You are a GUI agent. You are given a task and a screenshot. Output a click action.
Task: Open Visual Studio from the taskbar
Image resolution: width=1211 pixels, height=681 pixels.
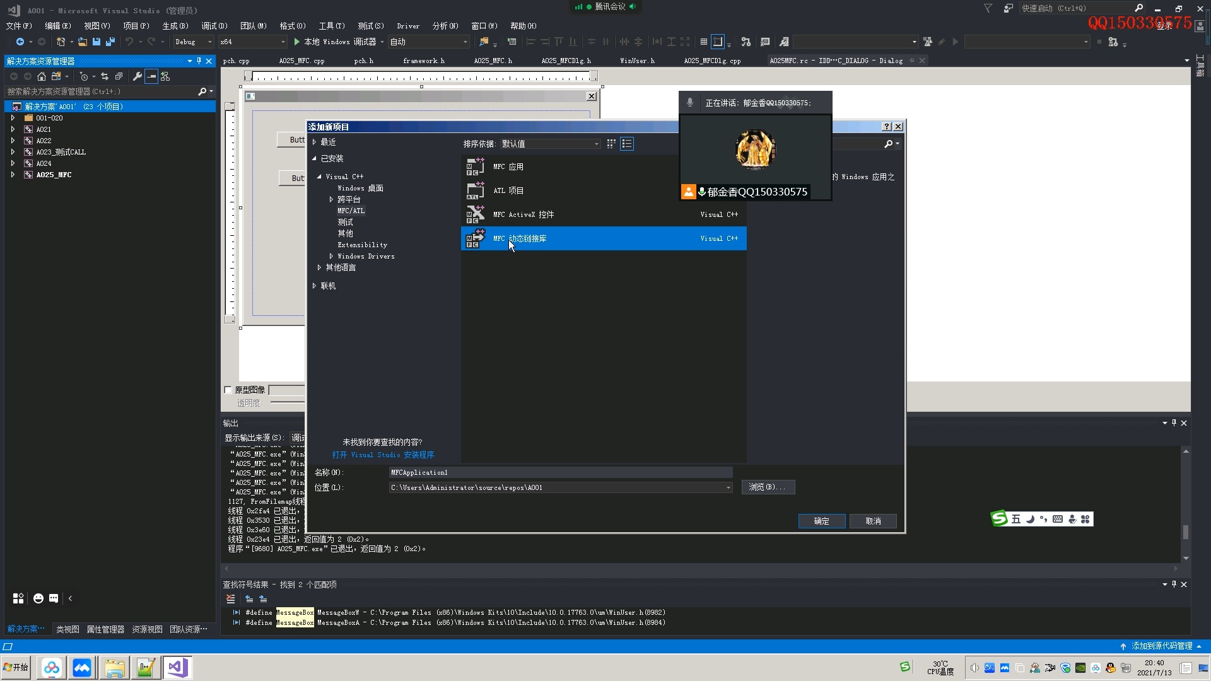[x=178, y=667]
